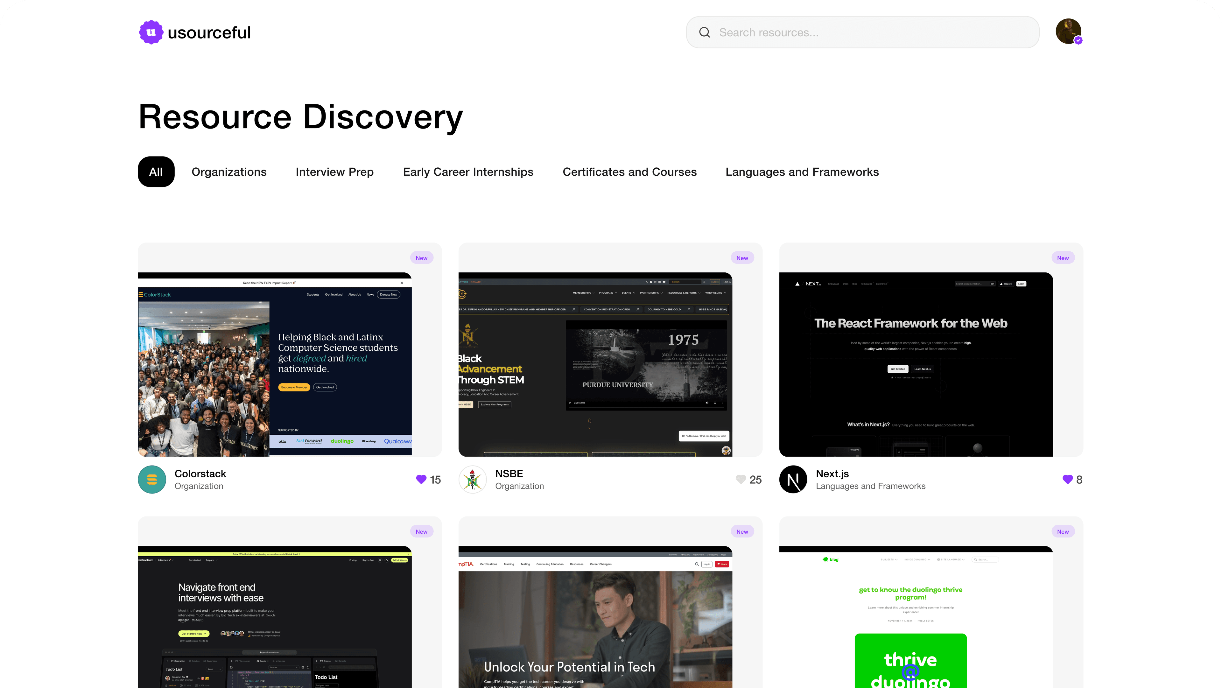Click the Colorstack like count 15
The image size is (1222, 688).
point(435,480)
